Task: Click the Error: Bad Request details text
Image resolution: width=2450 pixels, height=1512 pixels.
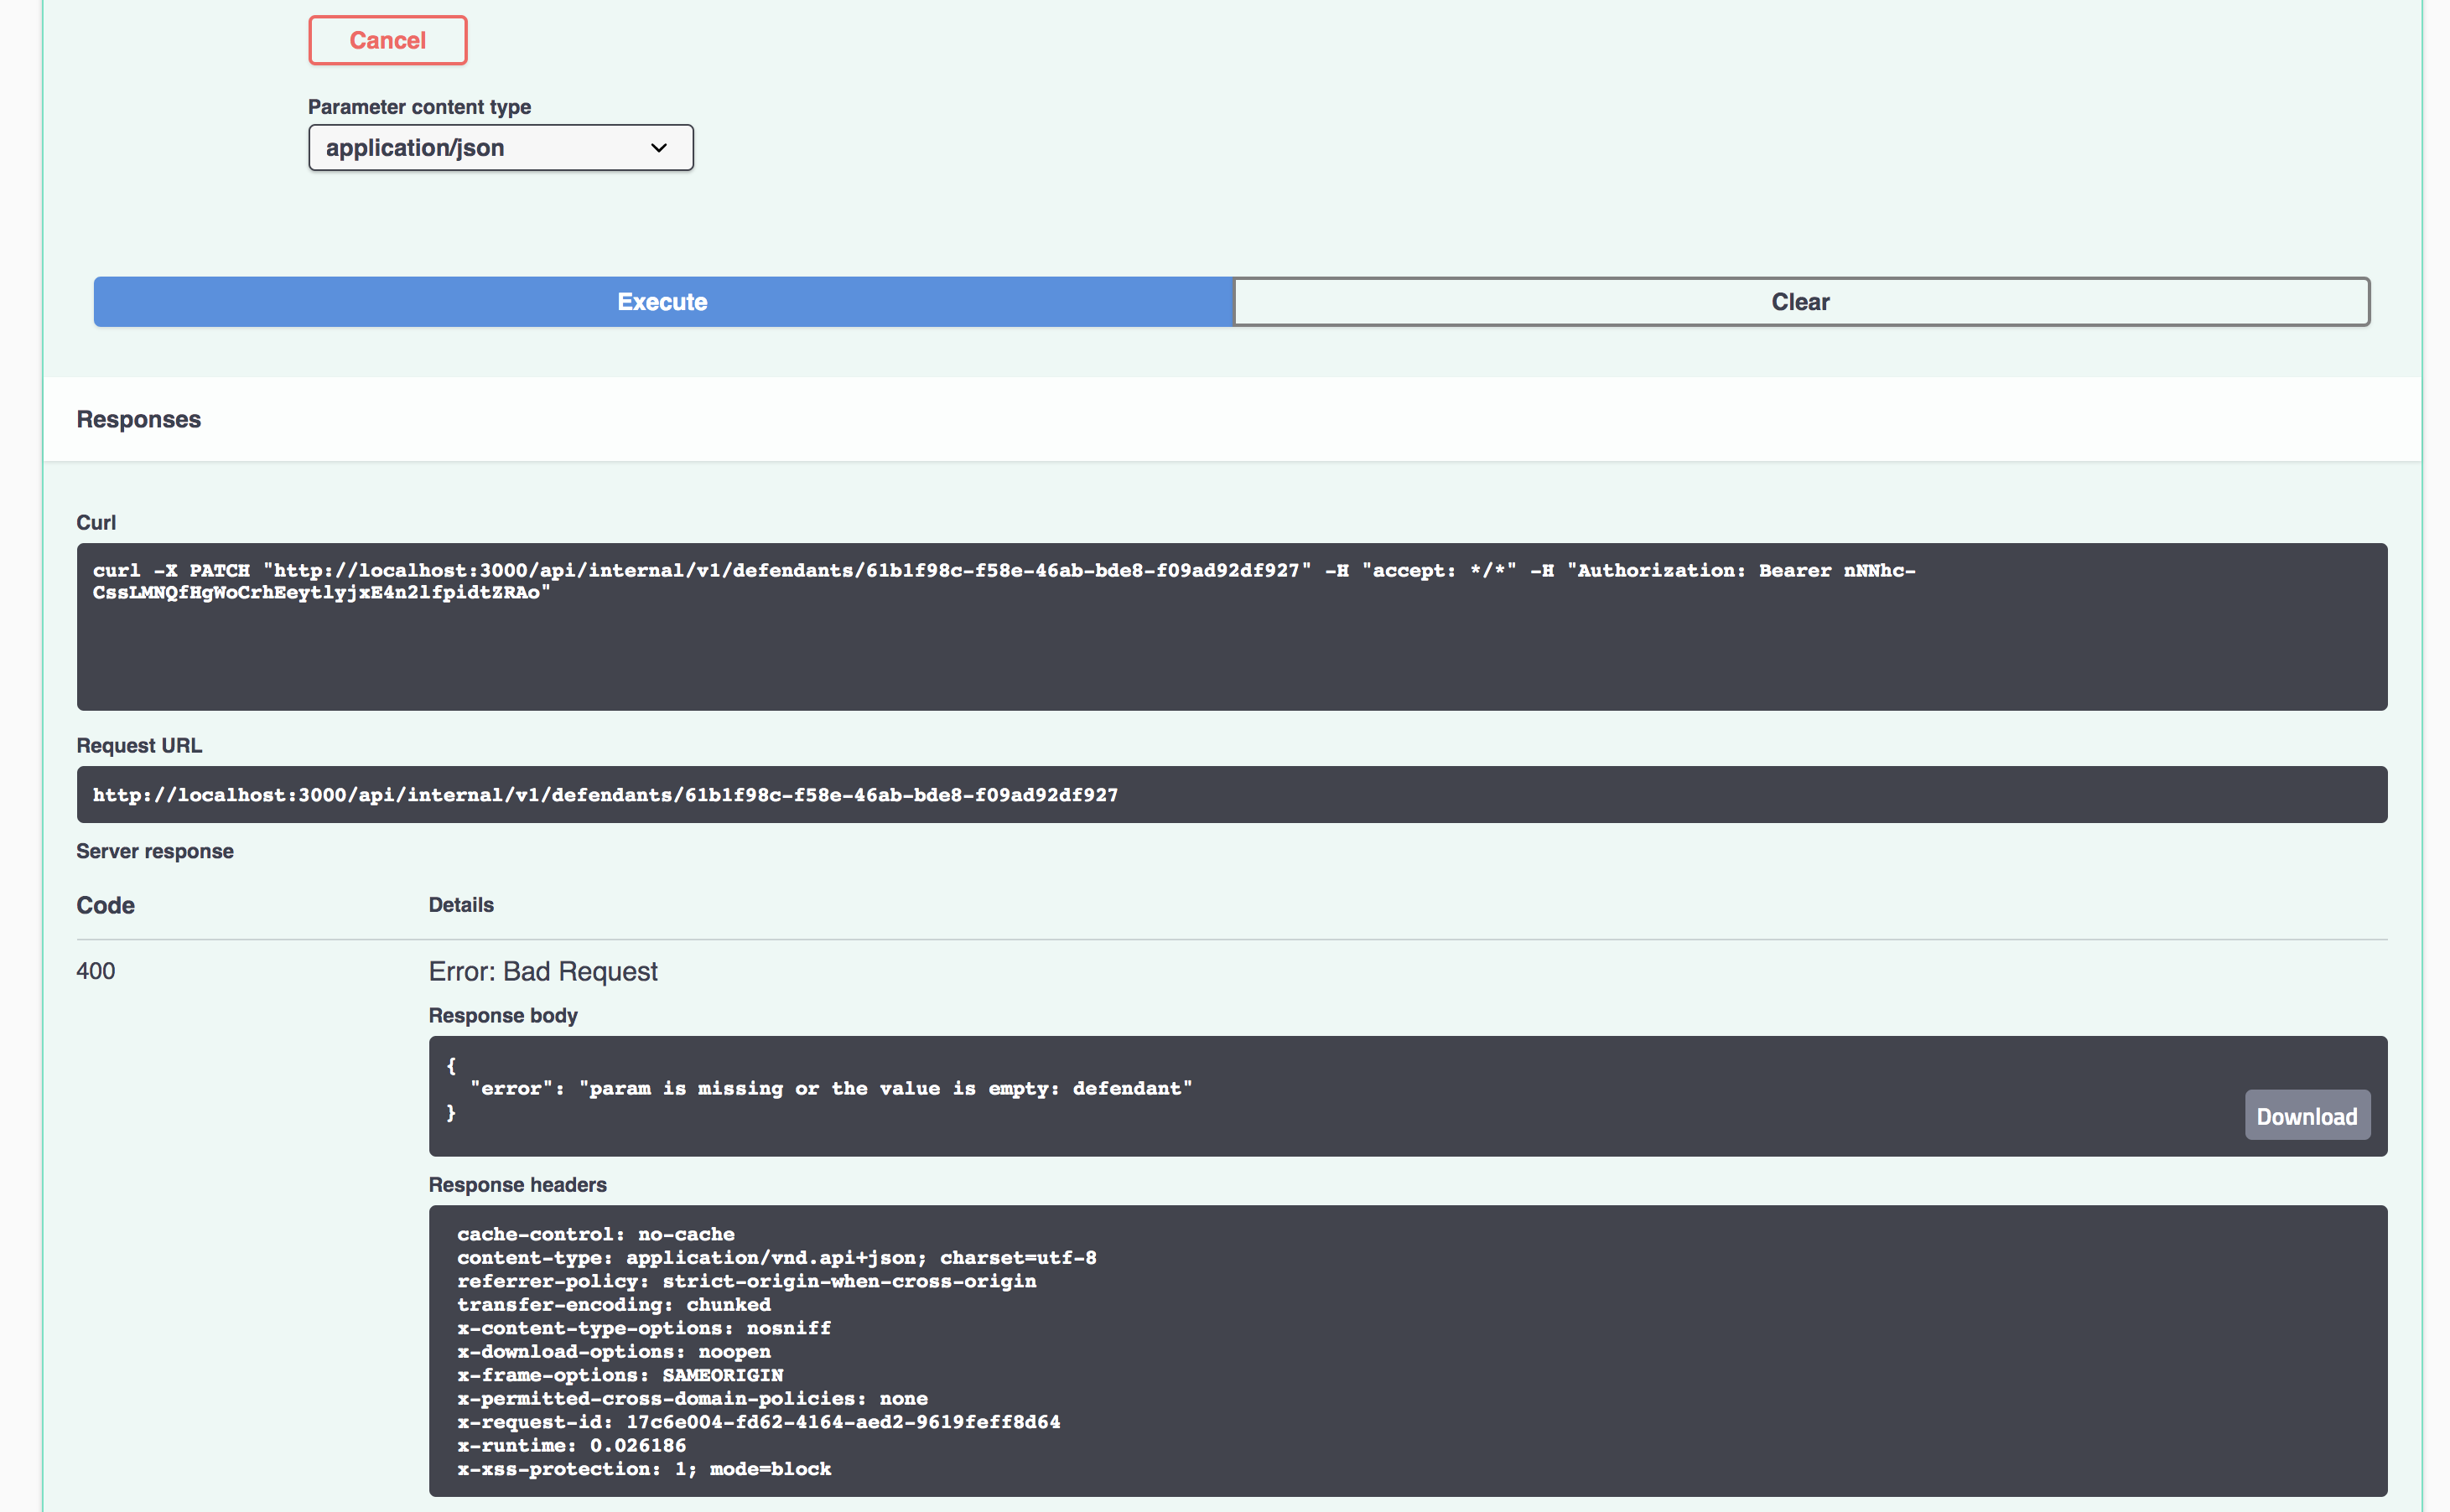Action: [543, 971]
